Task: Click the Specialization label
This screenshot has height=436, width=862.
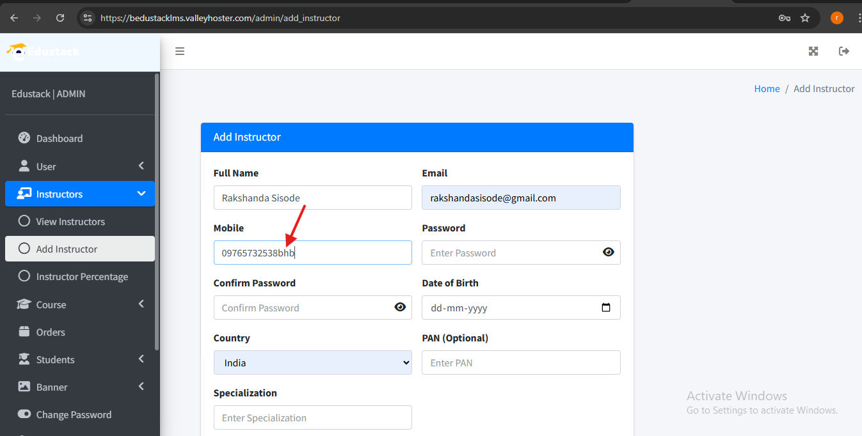Action: 245,393
